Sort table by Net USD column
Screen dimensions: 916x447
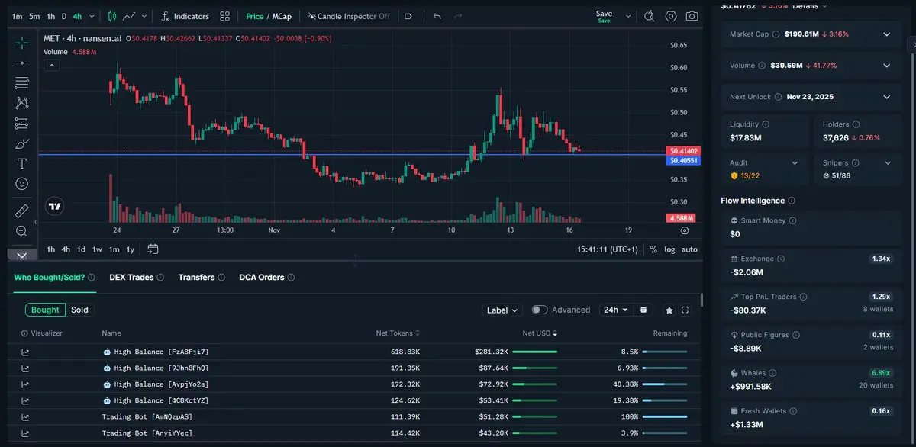[538, 333]
